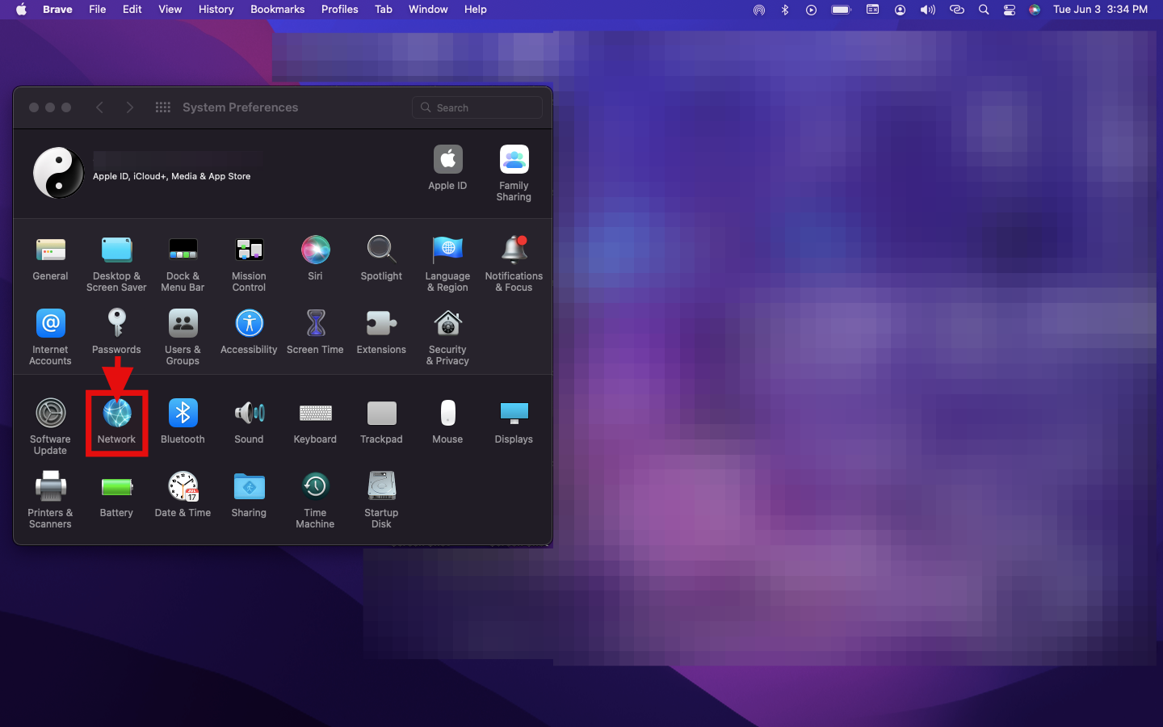
Task: Open Family Sharing preferences
Action: (x=514, y=173)
